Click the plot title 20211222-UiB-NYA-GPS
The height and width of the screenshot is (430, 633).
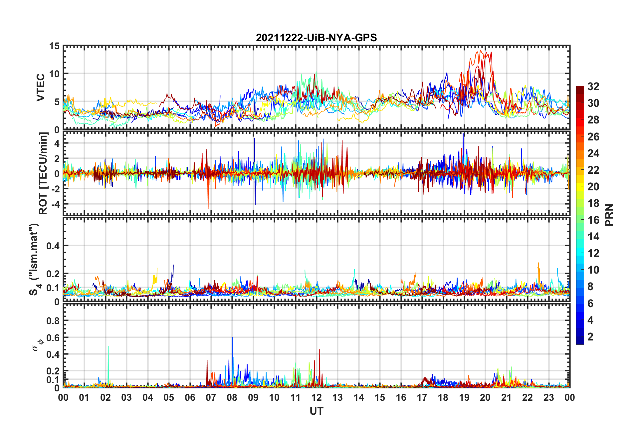tap(316, 38)
